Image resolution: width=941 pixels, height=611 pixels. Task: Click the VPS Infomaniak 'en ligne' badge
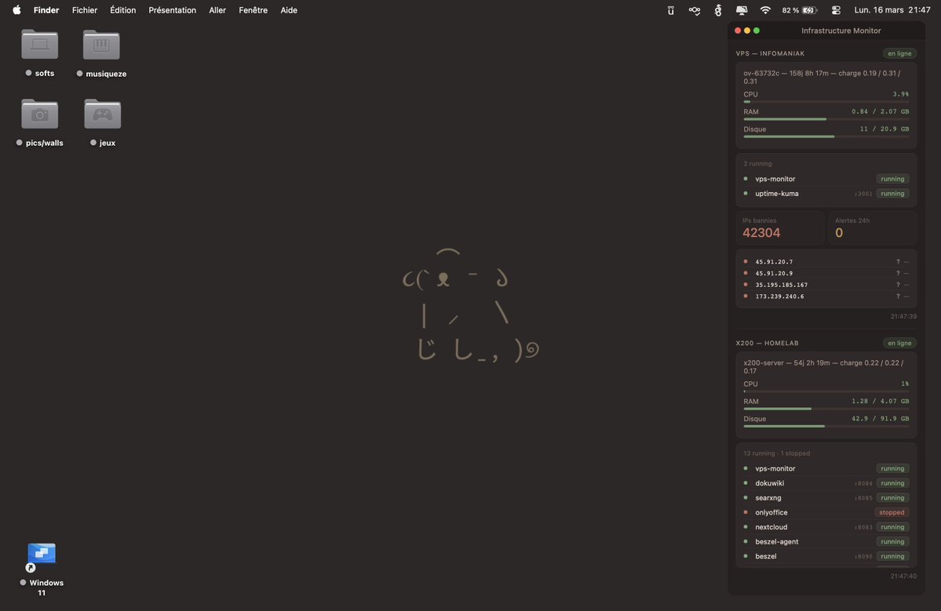tap(899, 53)
